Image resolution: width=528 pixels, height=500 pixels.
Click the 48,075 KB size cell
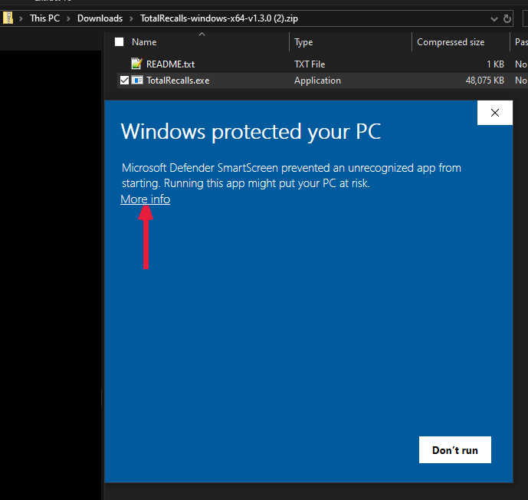pyautogui.click(x=484, y=81)
